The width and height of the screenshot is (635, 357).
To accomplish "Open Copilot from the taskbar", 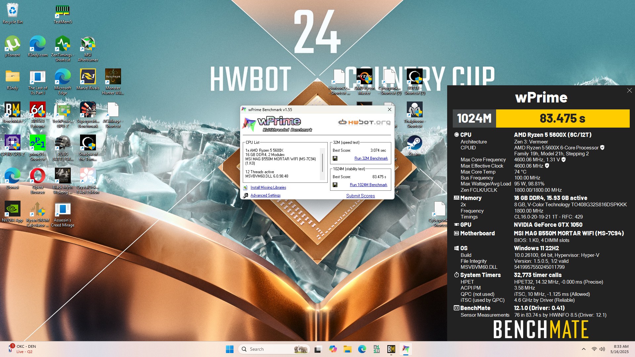I will tap(333, 349).
